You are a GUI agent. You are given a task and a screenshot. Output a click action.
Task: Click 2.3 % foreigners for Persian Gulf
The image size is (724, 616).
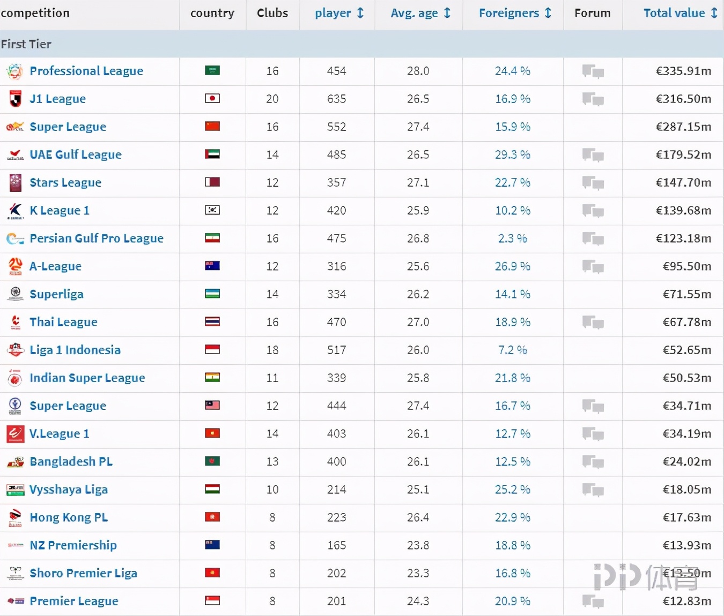(x=513, y=238)
